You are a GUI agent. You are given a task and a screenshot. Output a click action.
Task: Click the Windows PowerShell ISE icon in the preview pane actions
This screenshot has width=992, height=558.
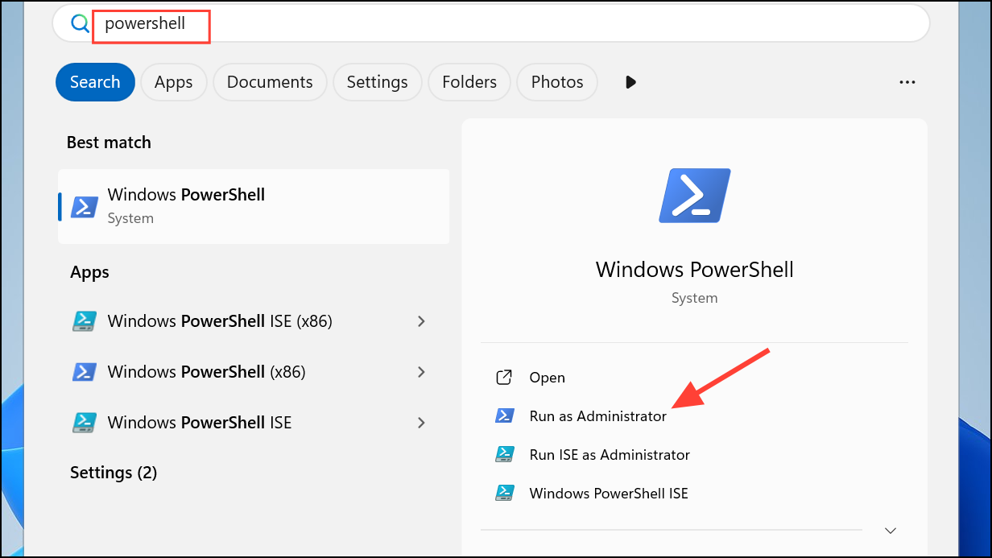coord(504,493)
